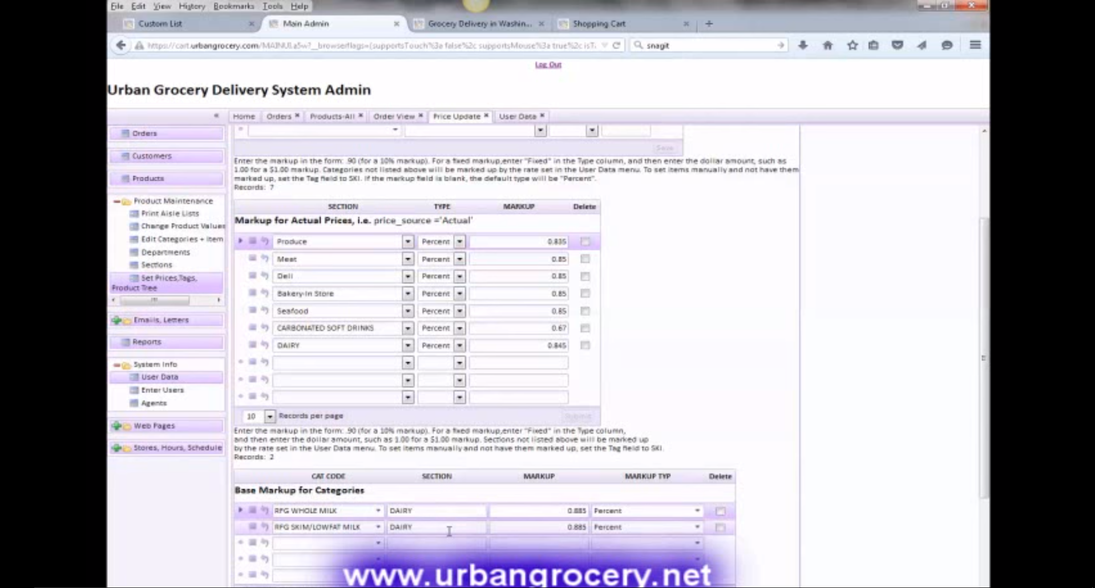1095x588 pixels.
Task: Switch to the Shopping Cart browser tab
Action: click(599, 23)
